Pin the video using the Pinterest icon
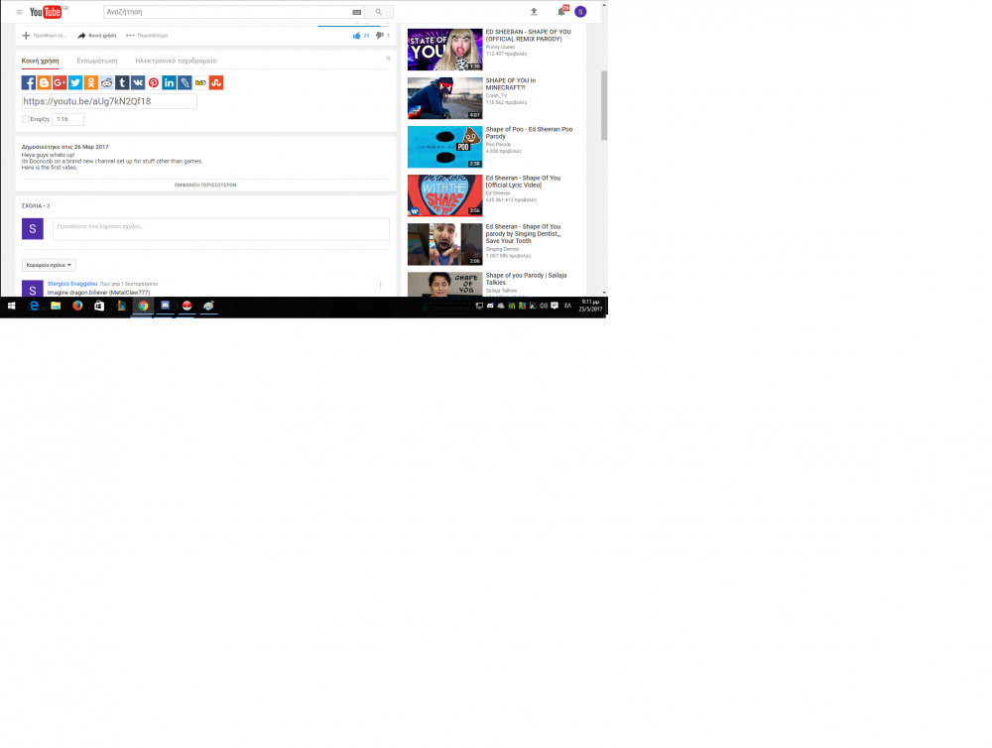Screen dimensions: 992x748 (153, 83)
